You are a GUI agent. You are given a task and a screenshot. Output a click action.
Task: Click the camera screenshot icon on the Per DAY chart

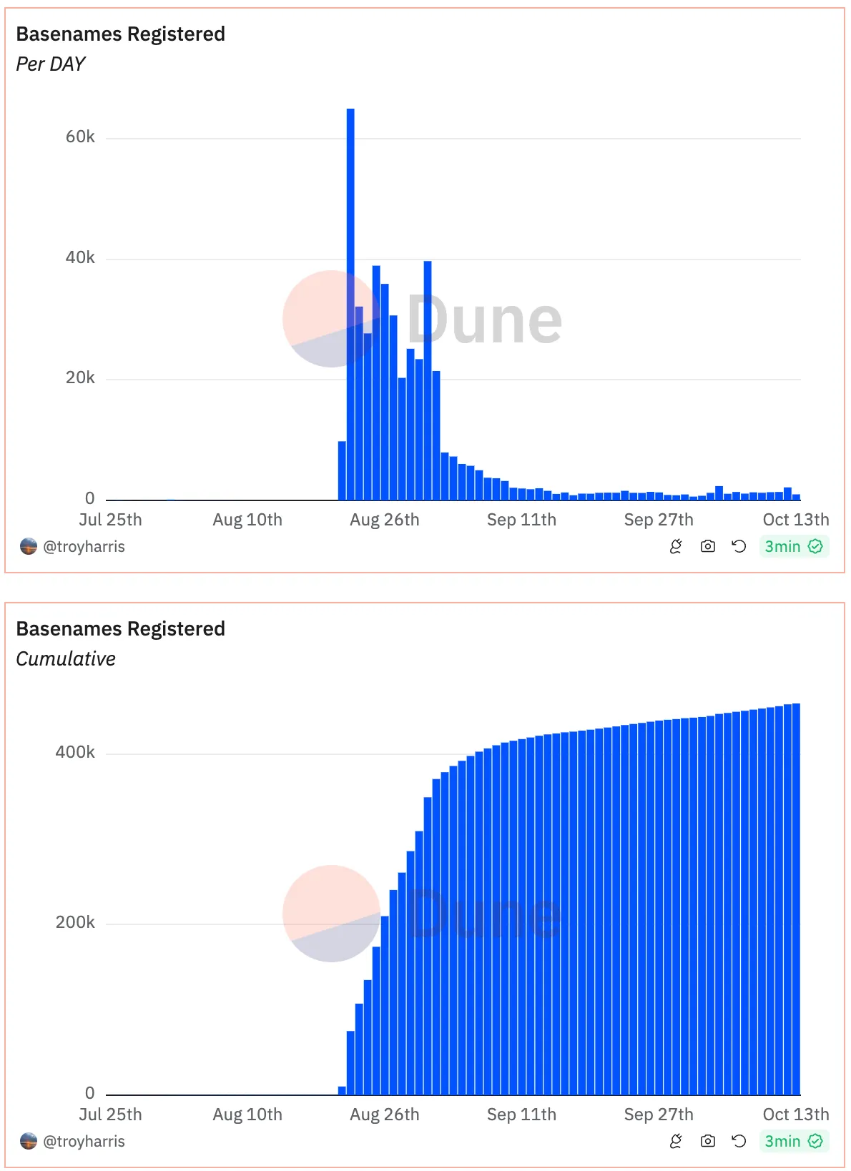(708, 547)
